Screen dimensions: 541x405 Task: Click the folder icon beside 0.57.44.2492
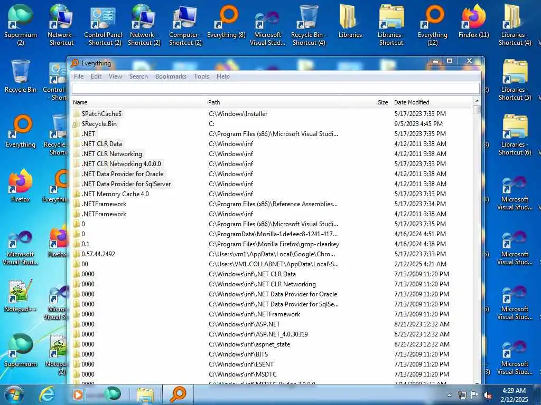tap(76, 254)
